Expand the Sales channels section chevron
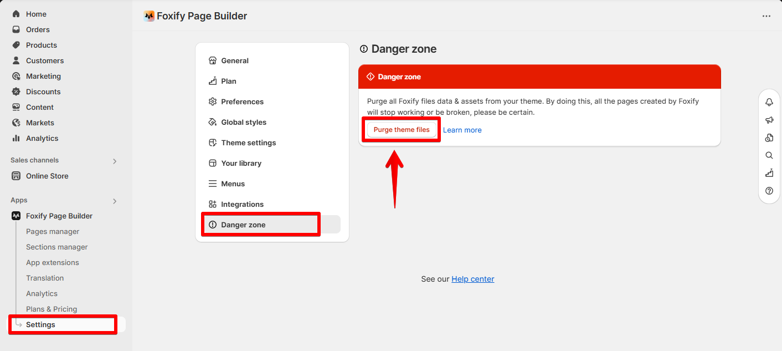This screenshot has width=782, height=351. tap(115, 161)
